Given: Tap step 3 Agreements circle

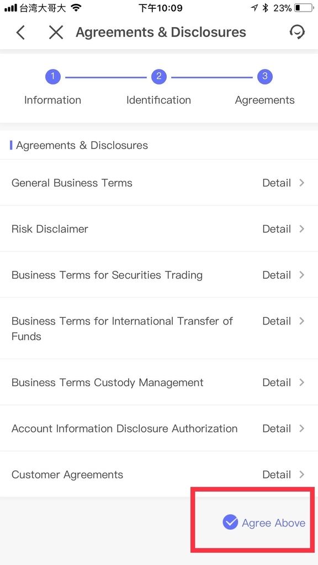Looking at the screenshot, I should 264,77.
